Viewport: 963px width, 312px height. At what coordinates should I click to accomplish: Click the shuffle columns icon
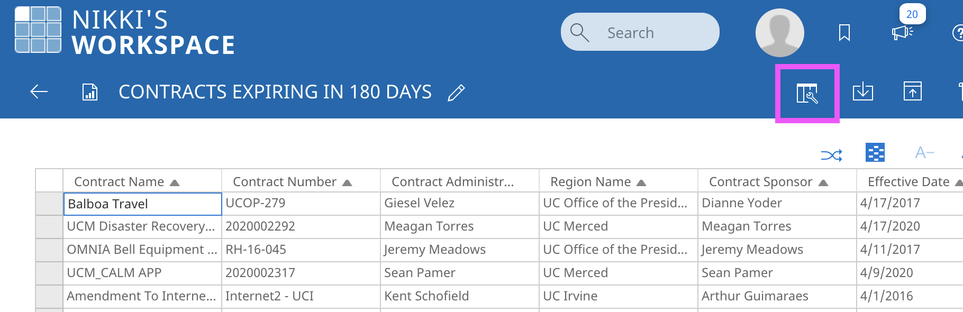[x=831, y=155]
